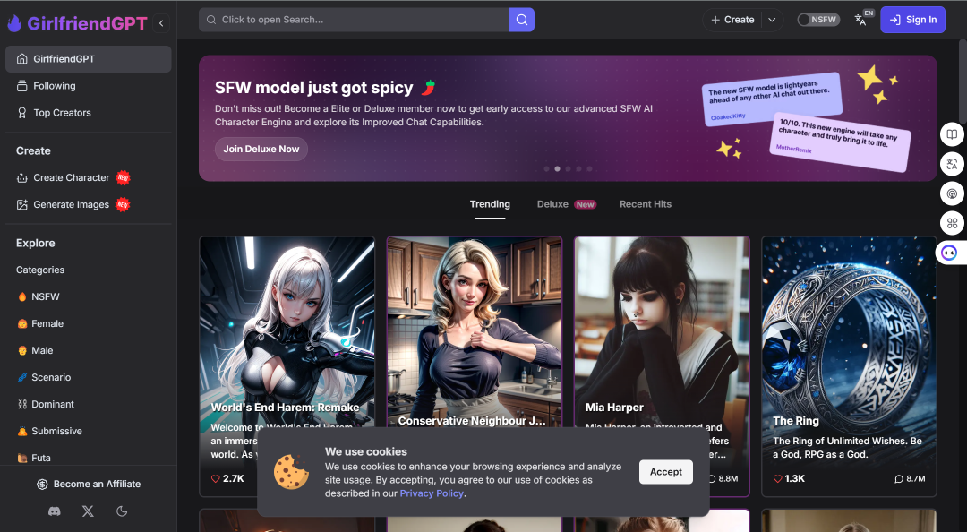The image size is (967, 532).
Task: Open Generate Images
Action: (x=88, y=205)
